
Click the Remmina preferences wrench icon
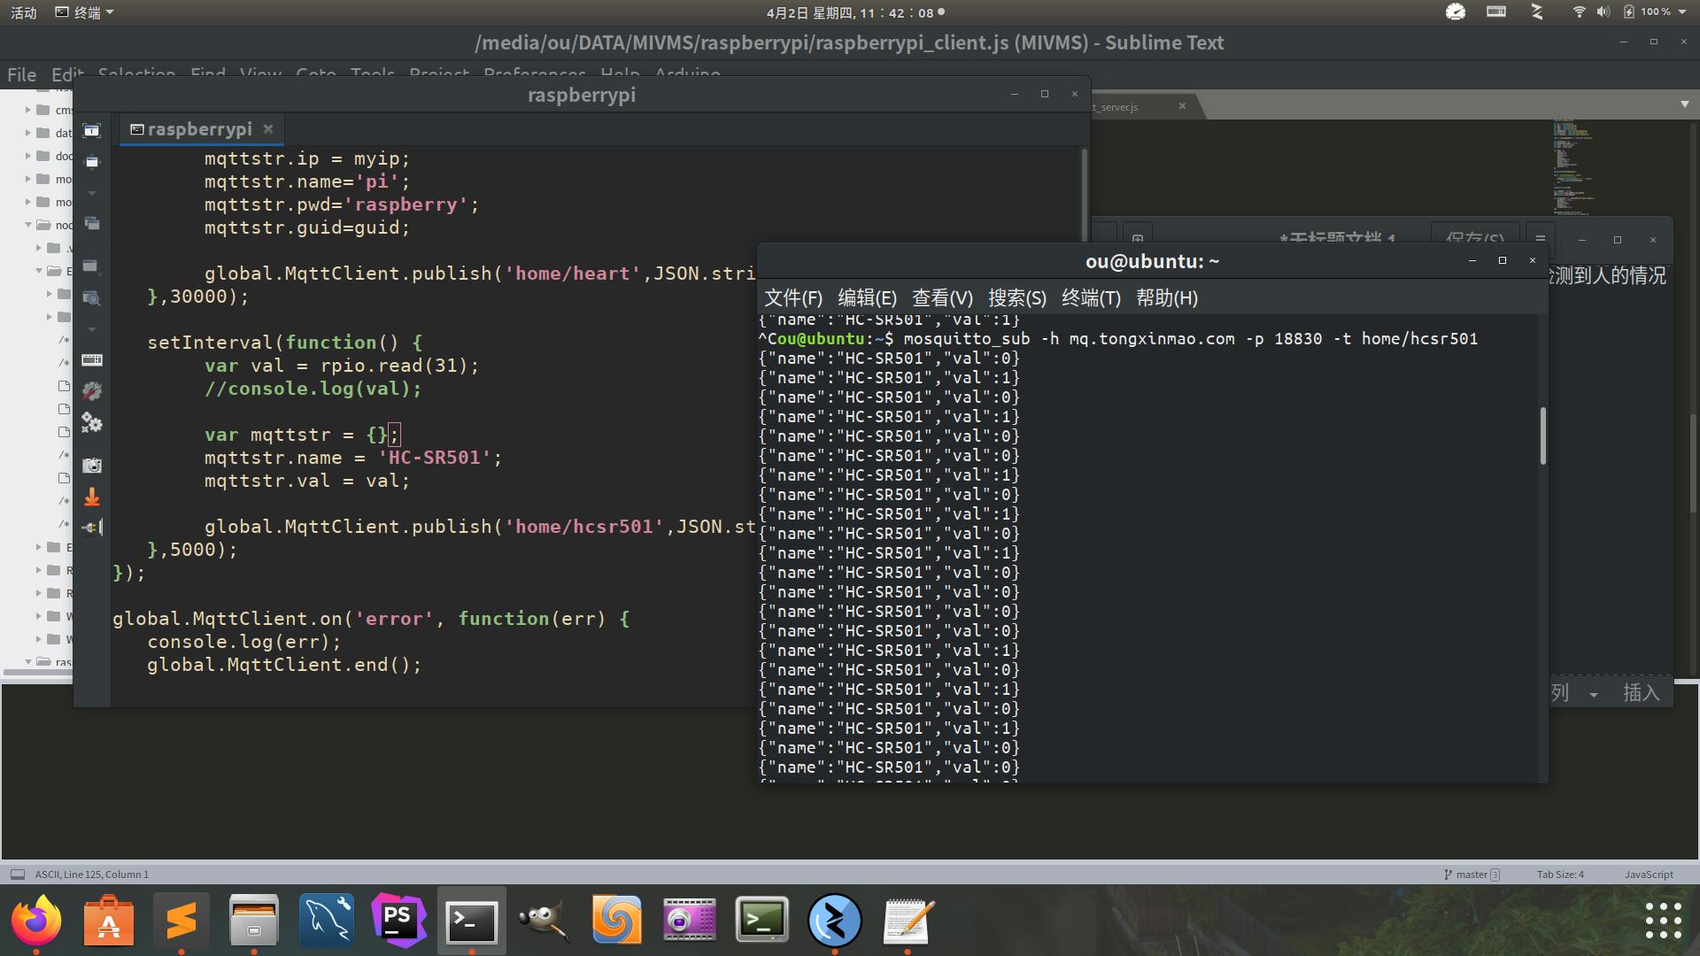tap(92, 391)
